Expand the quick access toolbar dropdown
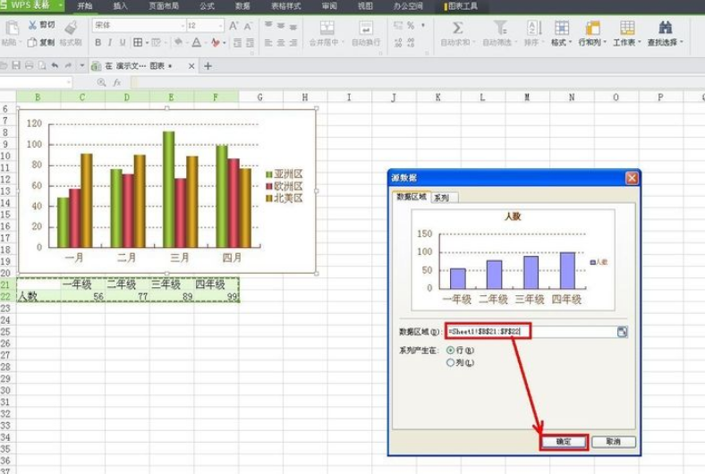This screenshot has width=705, height=474. pyautogui.click(x=81, y=65)
